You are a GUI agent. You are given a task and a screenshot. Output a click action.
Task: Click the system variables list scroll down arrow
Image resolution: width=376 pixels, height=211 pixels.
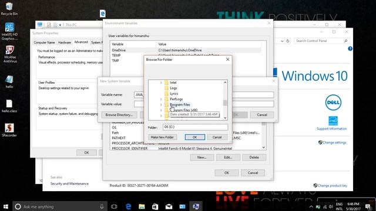[264, 148]
